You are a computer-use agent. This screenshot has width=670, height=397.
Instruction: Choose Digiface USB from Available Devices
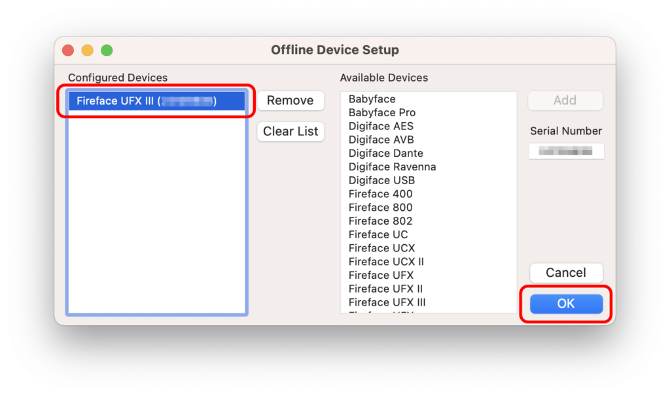[x=381, y=180]
